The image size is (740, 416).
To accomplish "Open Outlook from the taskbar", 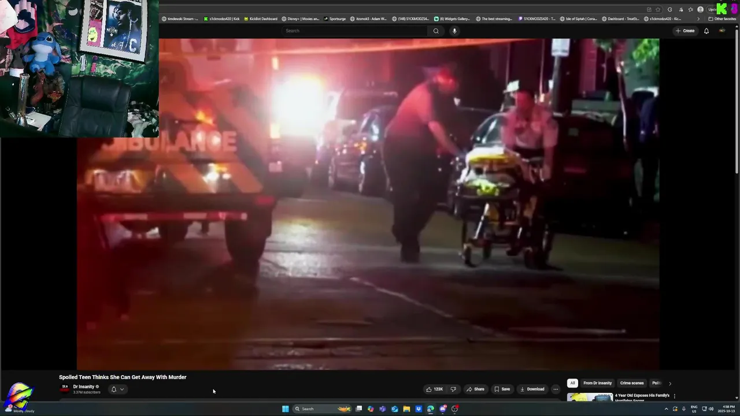I will 394,408.
